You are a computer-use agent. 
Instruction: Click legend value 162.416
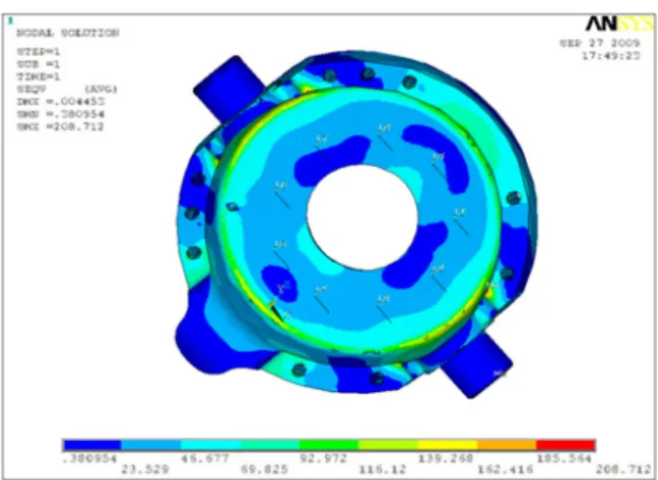tap(505, 469)
